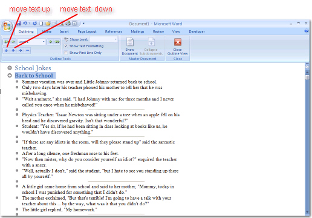Select bullet beside 'Physics Teacher' paragraph
The image size is (312, 218).
click(x=17, y=114)
